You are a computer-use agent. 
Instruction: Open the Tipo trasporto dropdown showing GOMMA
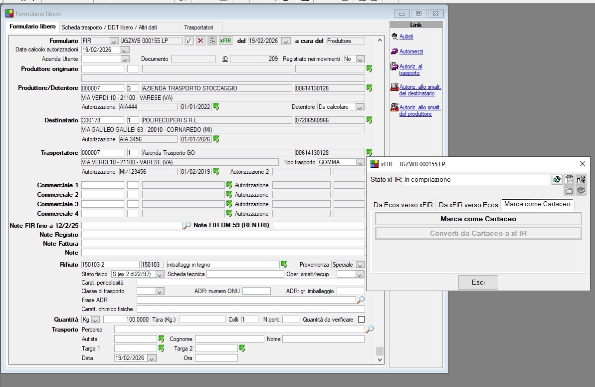click(360, 162)
